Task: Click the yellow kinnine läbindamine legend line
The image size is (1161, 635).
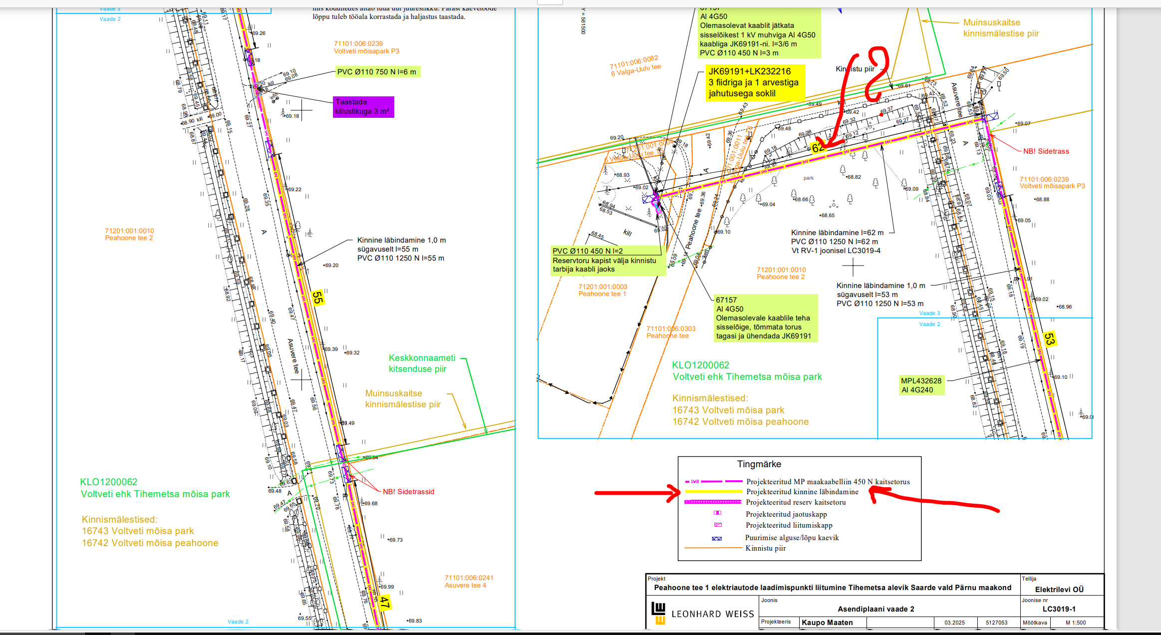Action: [x=714, y=492]
